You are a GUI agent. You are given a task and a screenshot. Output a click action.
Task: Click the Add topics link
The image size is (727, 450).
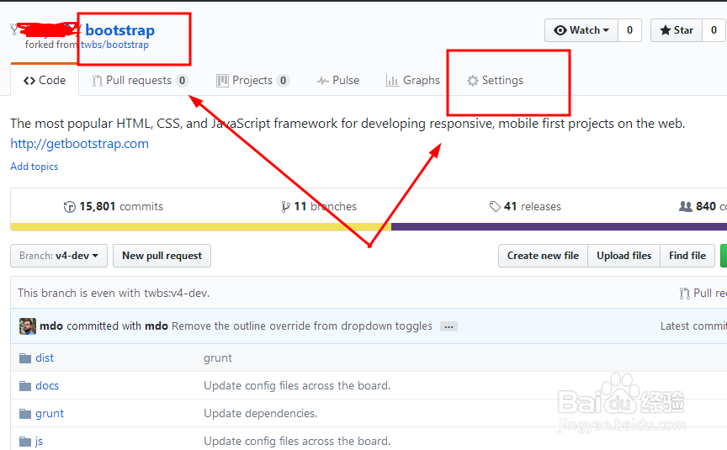point(34,167)
